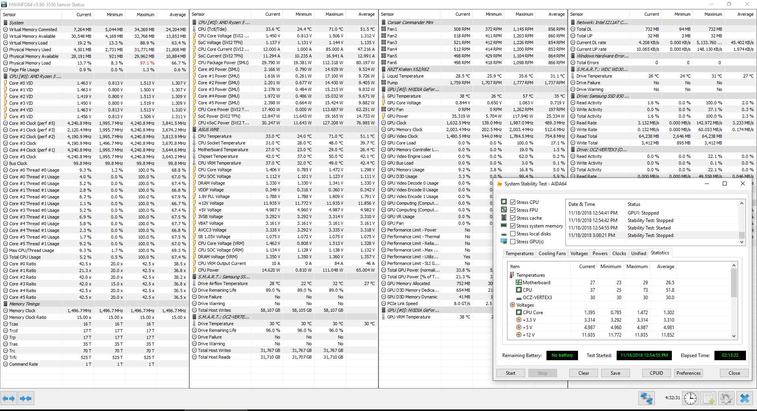
Task: Click the 'NZXT Kraken X52/X62' group header
Action: 408,69
